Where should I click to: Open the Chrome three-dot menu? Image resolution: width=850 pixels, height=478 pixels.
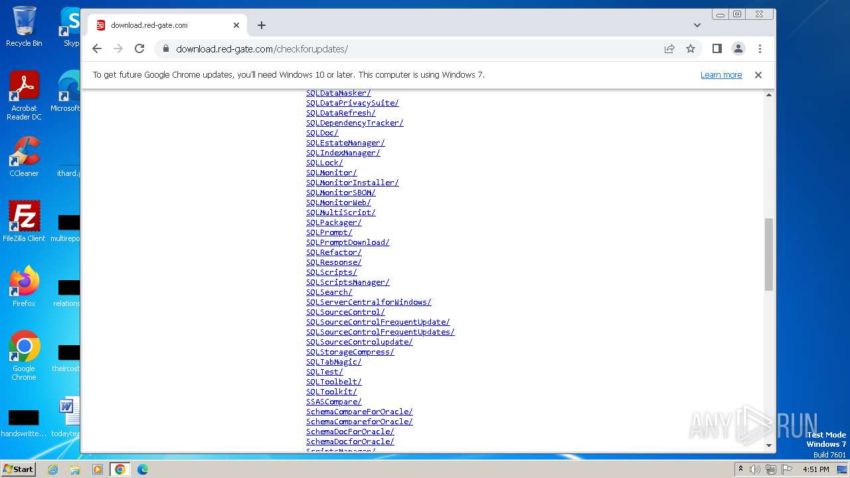coord(760,48)
